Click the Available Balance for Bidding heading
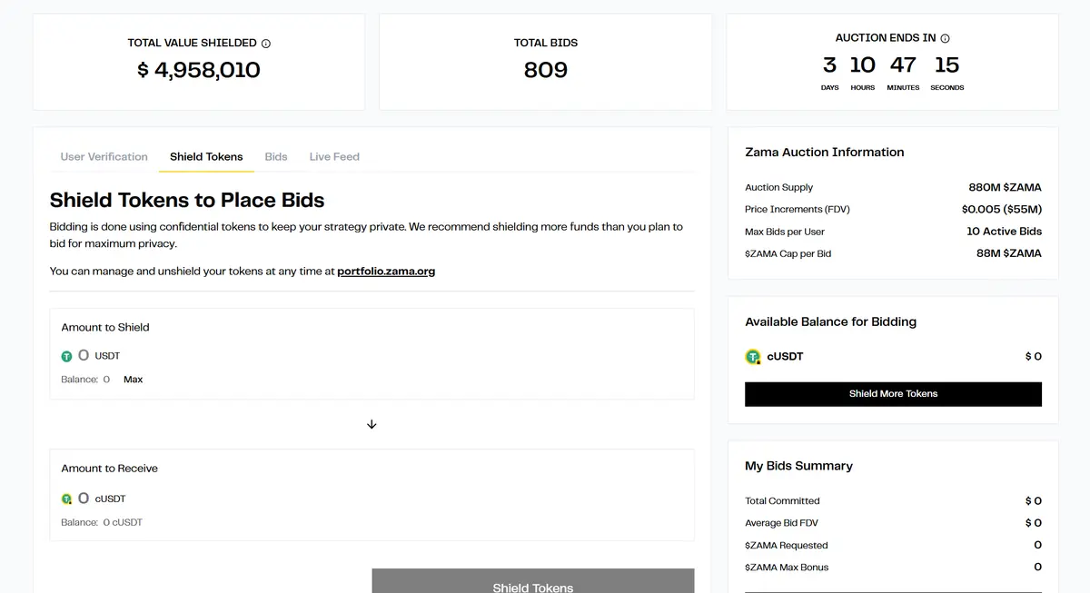The height and width of the screenshot is (593, 1090). coord(830,322)
